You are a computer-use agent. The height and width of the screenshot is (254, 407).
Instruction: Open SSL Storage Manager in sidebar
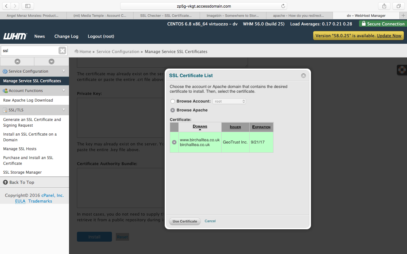[x=23, y=172]
